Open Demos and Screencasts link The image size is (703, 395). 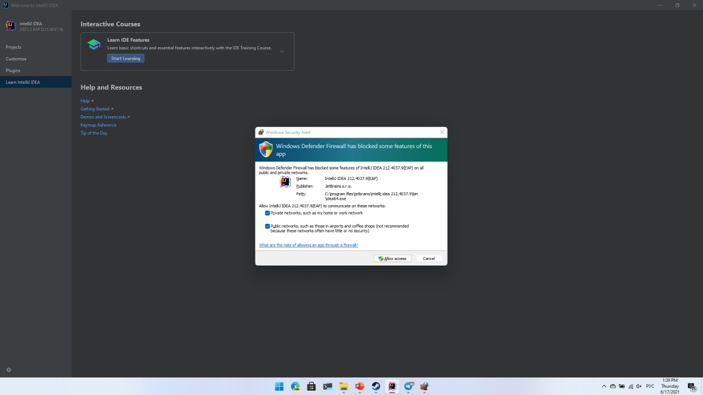105,117
